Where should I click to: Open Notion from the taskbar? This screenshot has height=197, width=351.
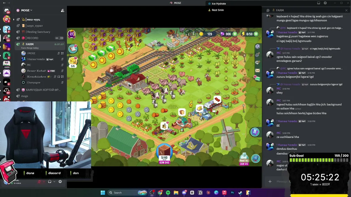(x=200, y=193)
